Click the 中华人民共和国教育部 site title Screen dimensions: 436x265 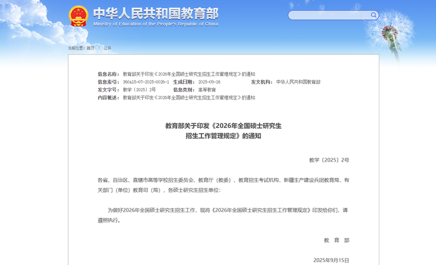155,13
